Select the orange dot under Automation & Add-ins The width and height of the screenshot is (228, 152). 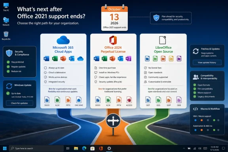click(x=201, y=130)
